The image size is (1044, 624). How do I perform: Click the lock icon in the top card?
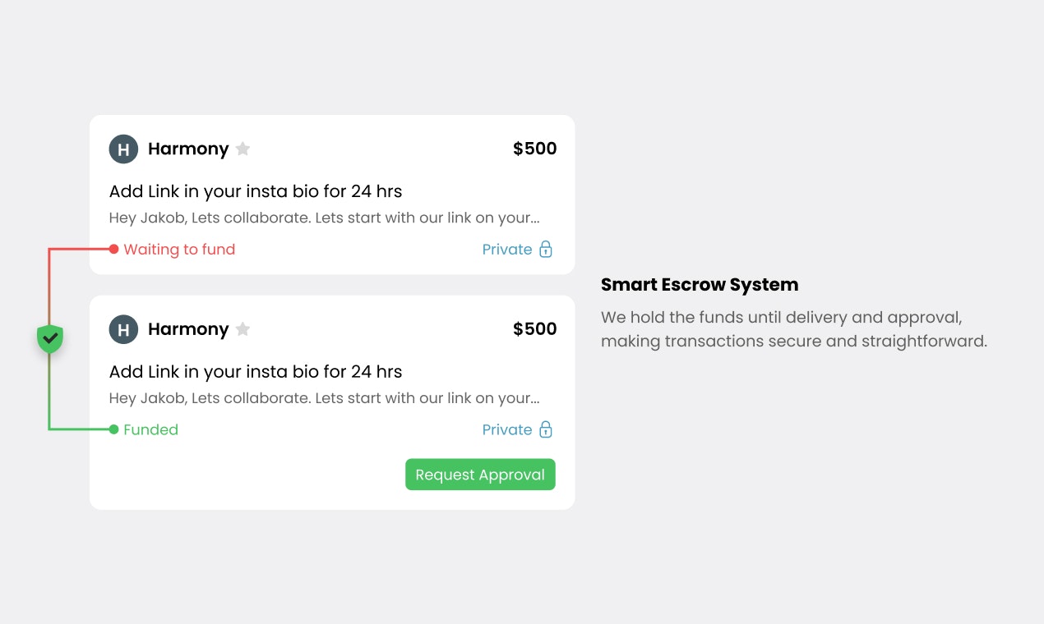click(x=546, y=249)
